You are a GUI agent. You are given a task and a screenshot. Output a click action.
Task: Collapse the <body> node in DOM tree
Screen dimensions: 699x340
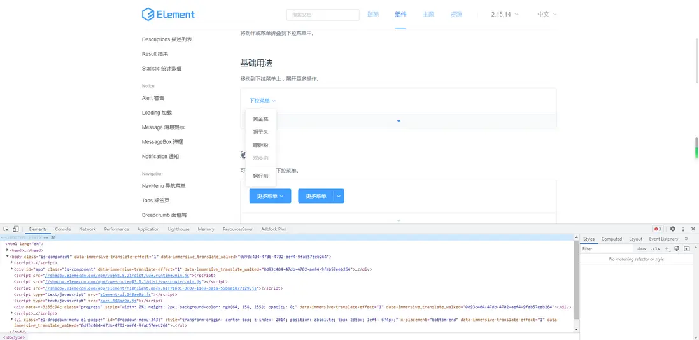pyautogui.click(x=8, y=256)
